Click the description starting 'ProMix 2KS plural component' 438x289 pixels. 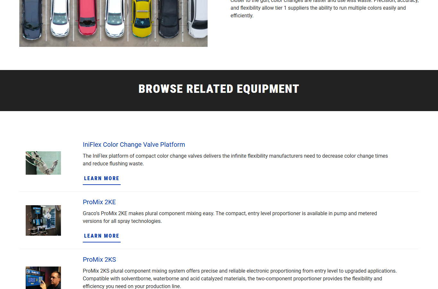240,278
